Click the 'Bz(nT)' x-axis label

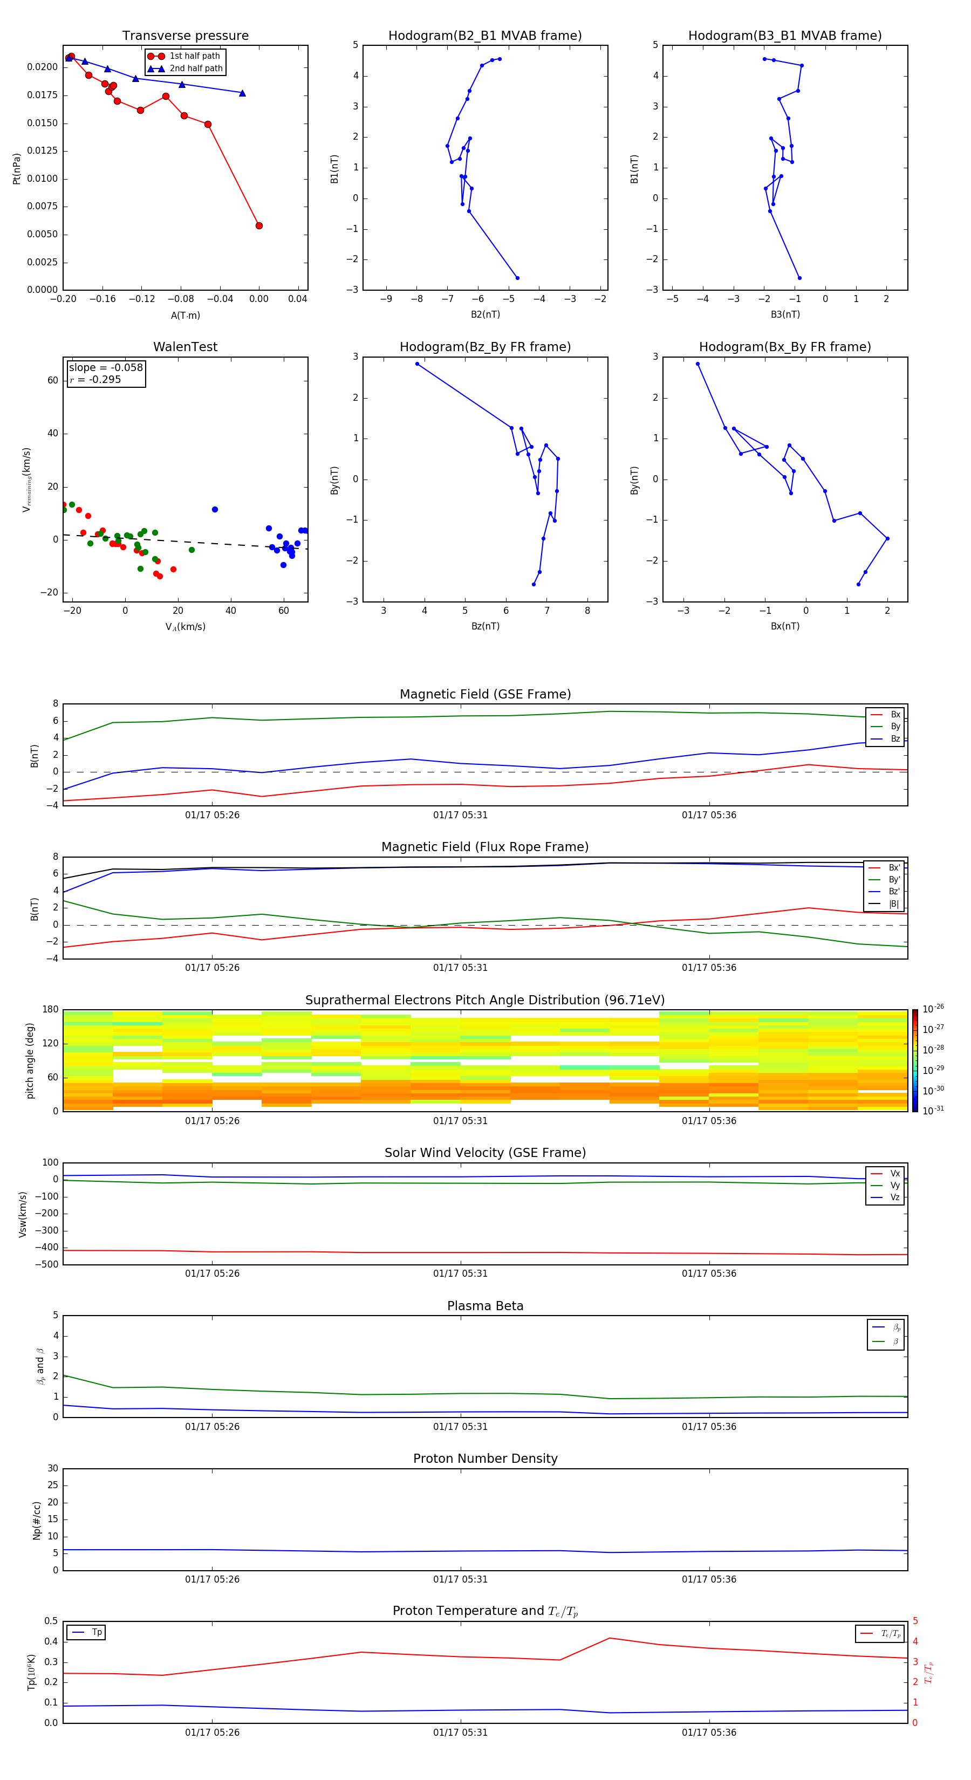pyautogui.click(x=485, y=626)
